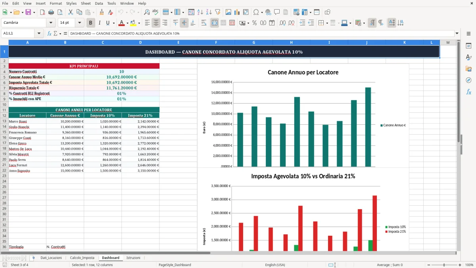Expand the Name Box dropdown
Image resolution: width=476 pixels, height=268 pixels.
39,33
